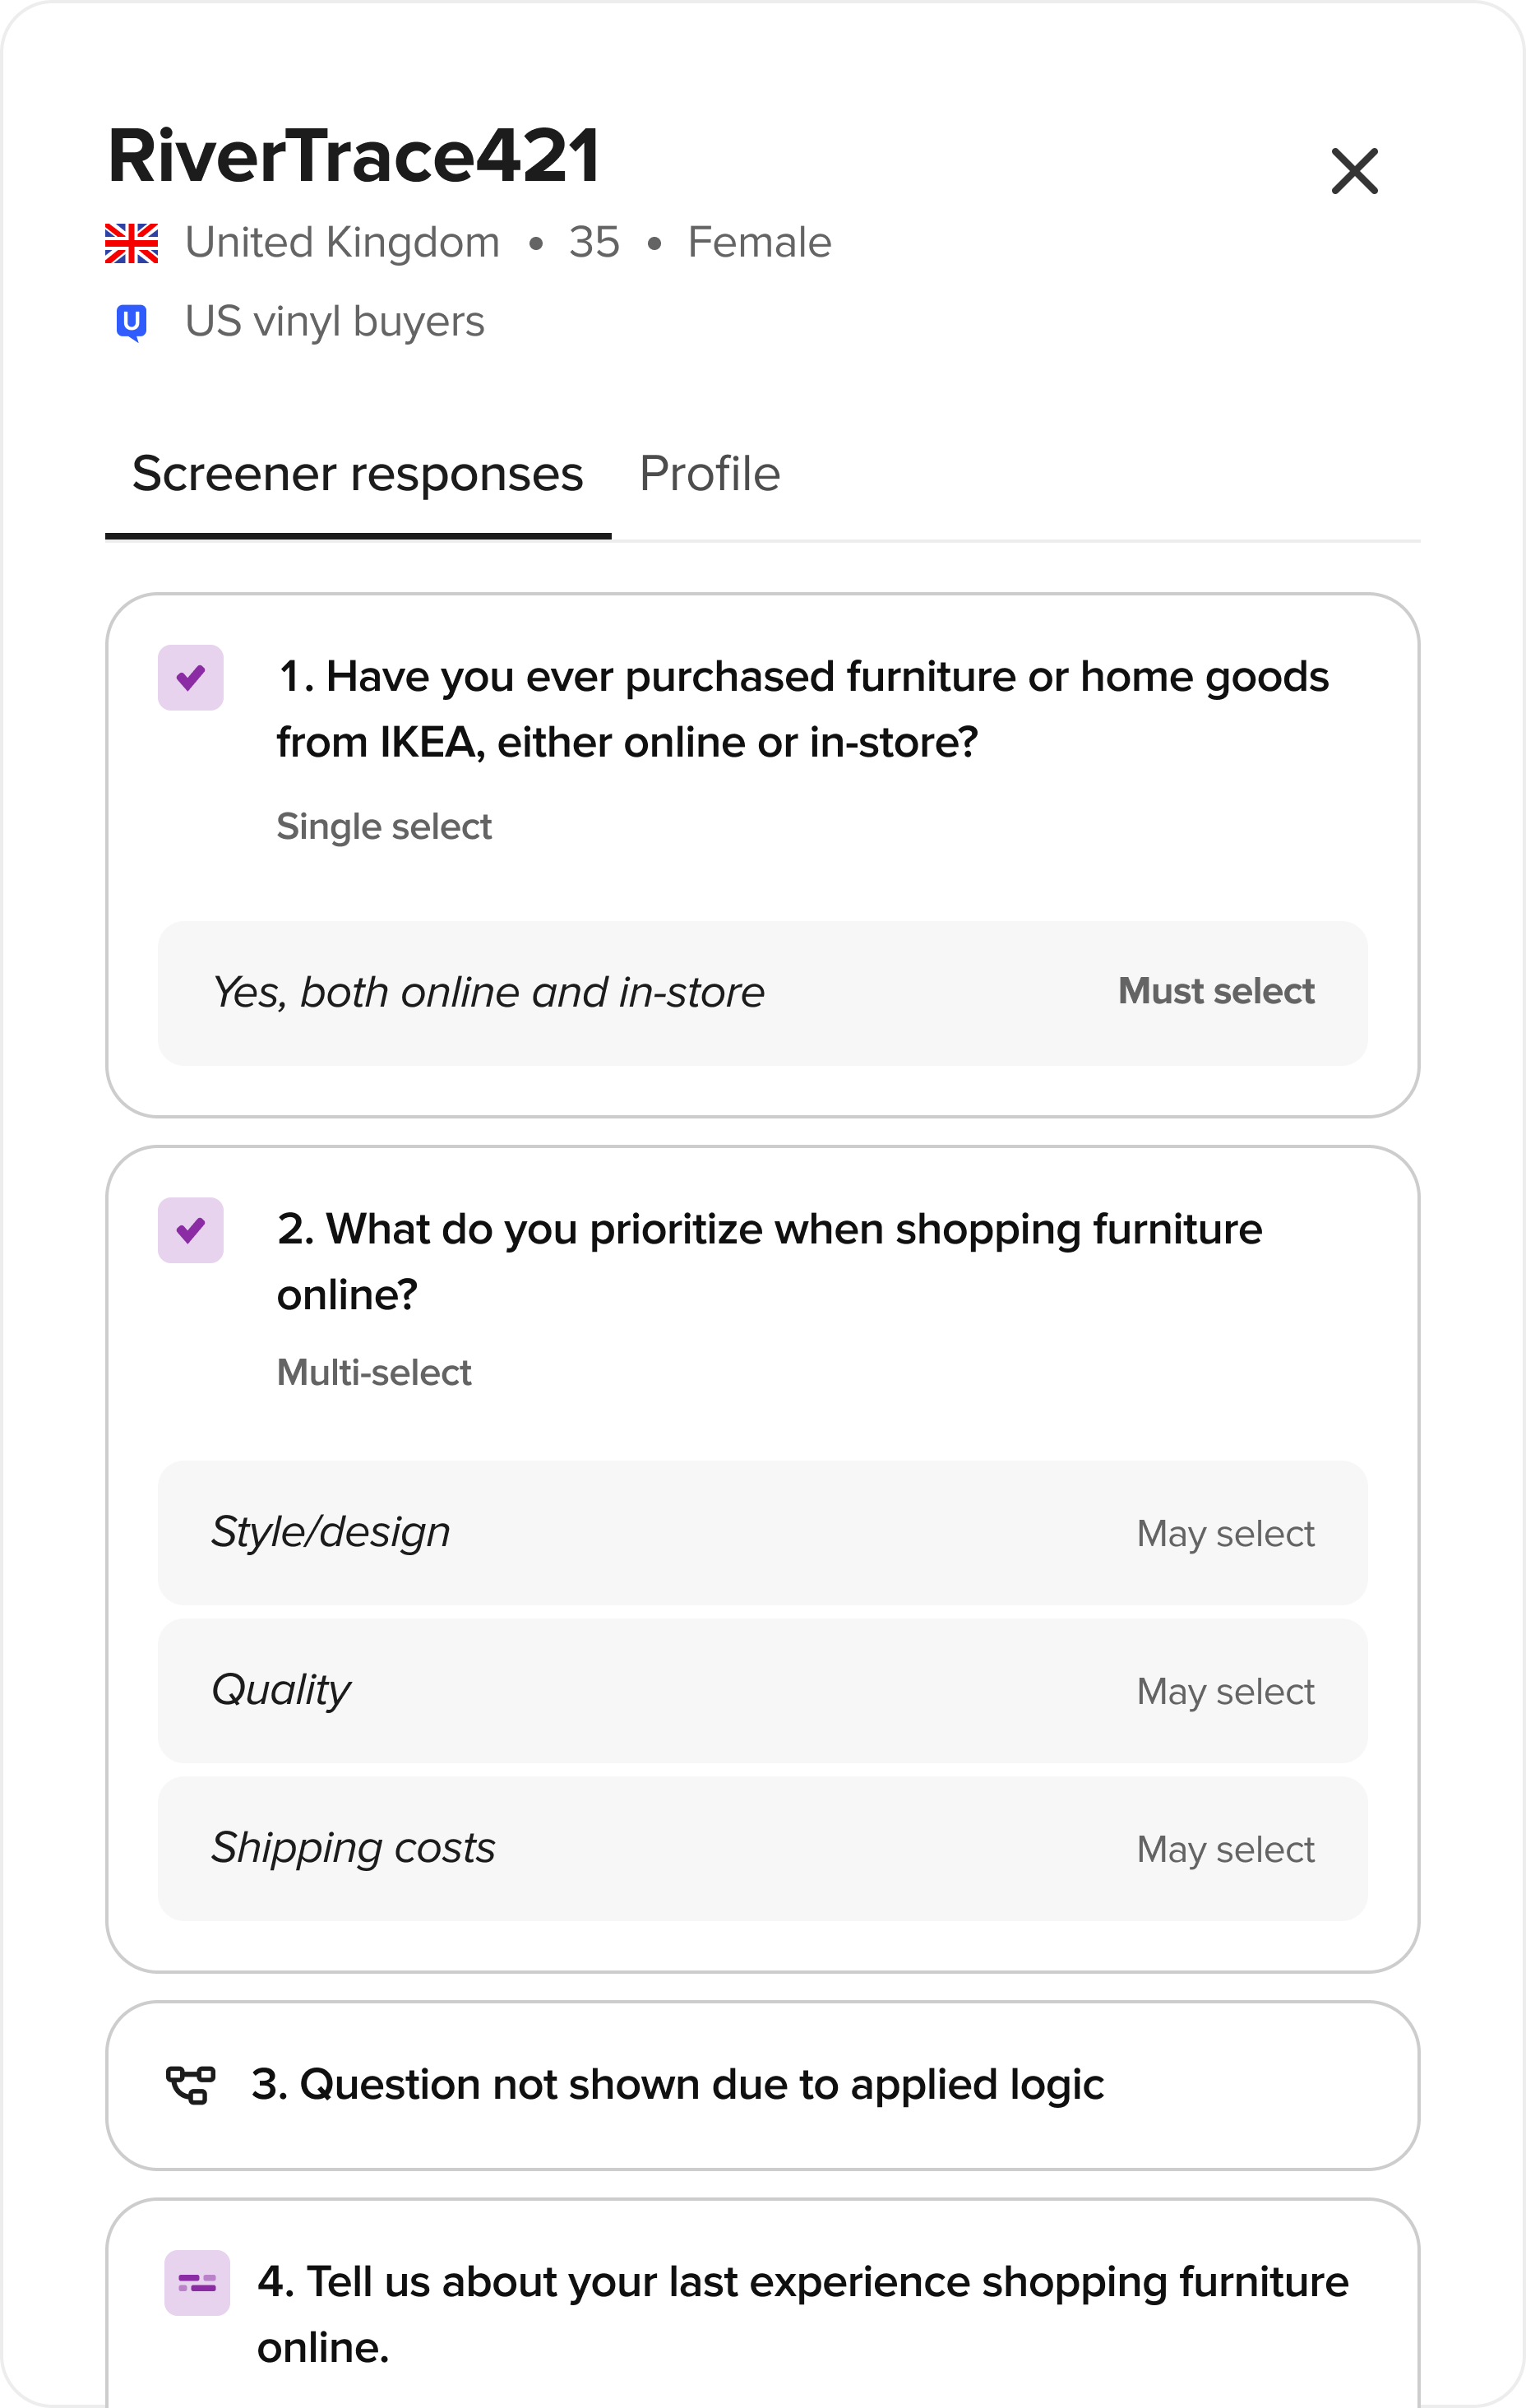Switch to the Profile tab
Screen dimensions: 1526x2408
[x=709, y=474]
